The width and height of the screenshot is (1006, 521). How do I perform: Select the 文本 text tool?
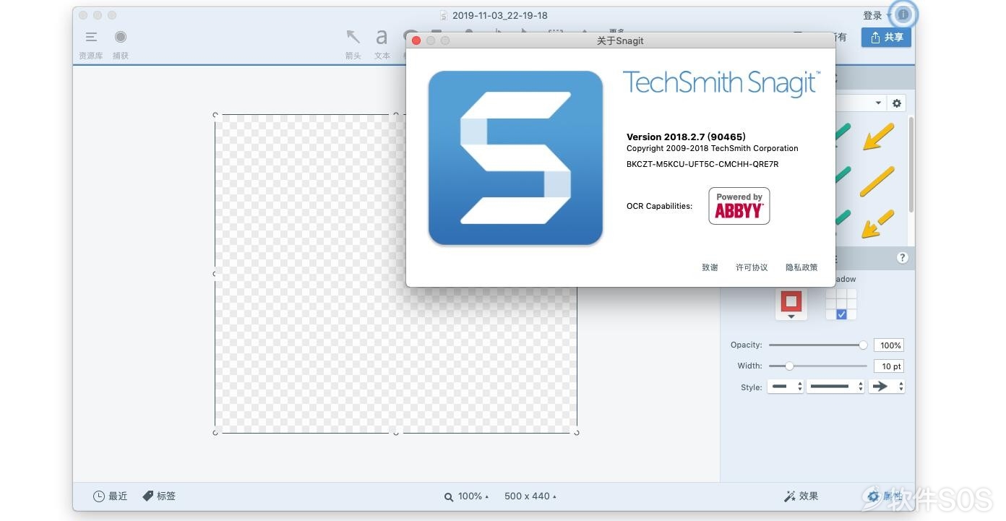coord(382,44)
